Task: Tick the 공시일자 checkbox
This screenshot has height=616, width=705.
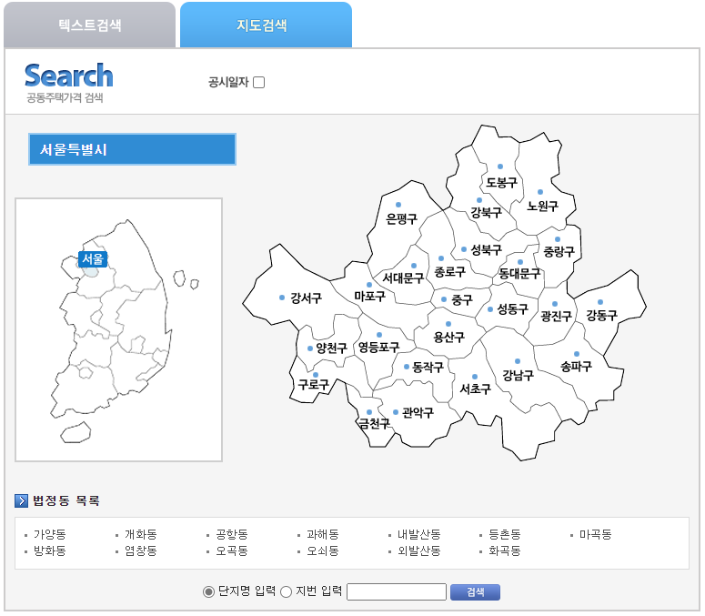Action: 259,82
